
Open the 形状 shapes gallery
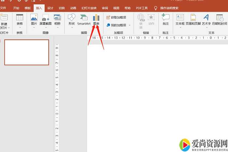pyautogui.click(x=72, y=19)
